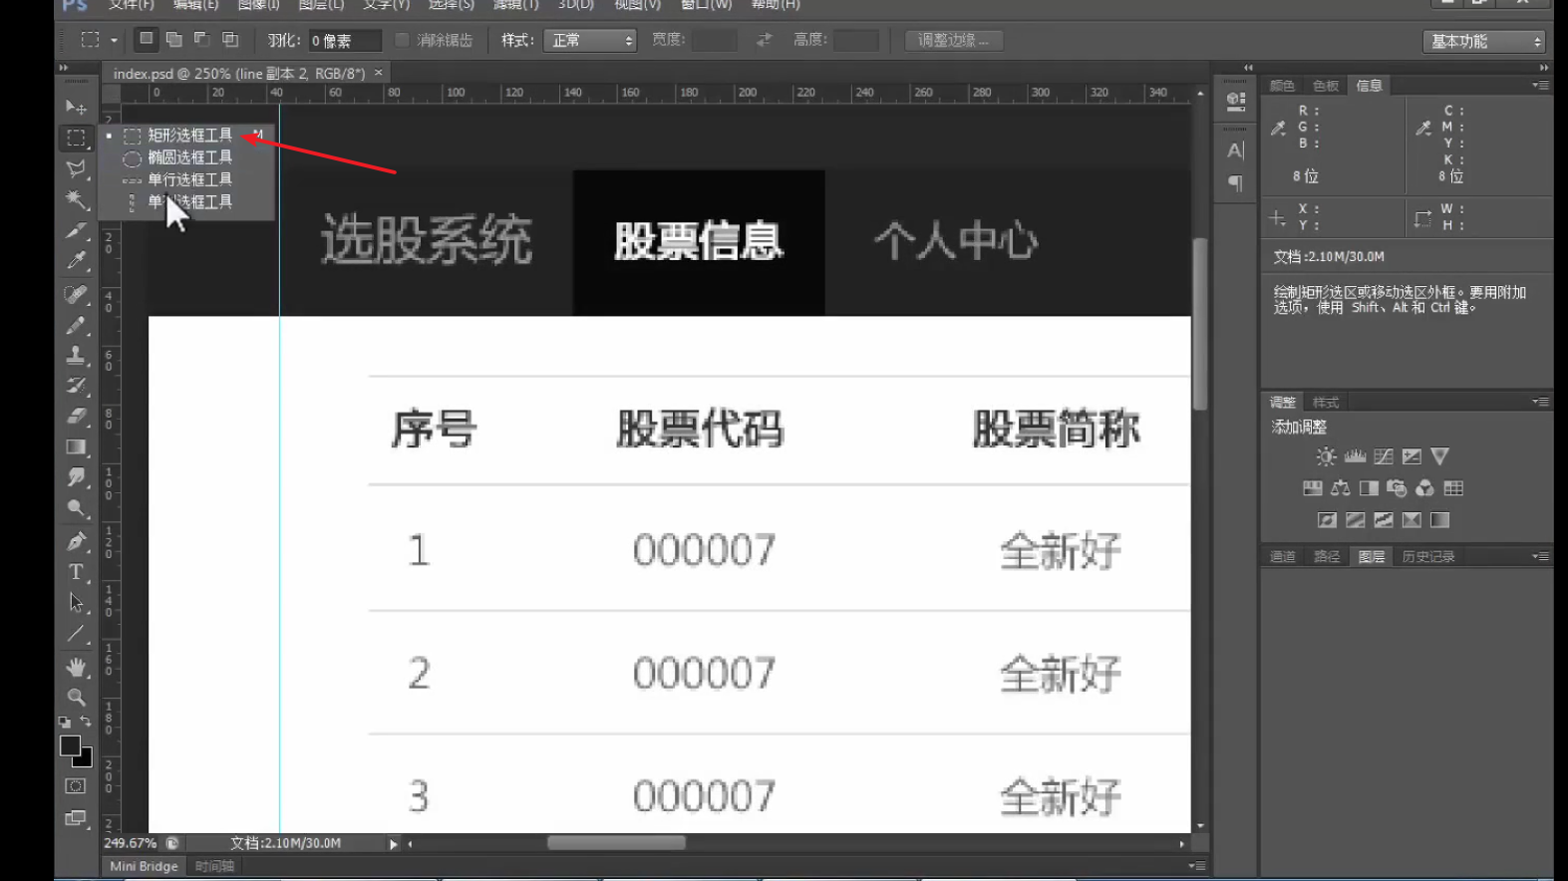1568x881 pixels.
Task: Click the 调整边缘 refine edge button
Action: 954,40
